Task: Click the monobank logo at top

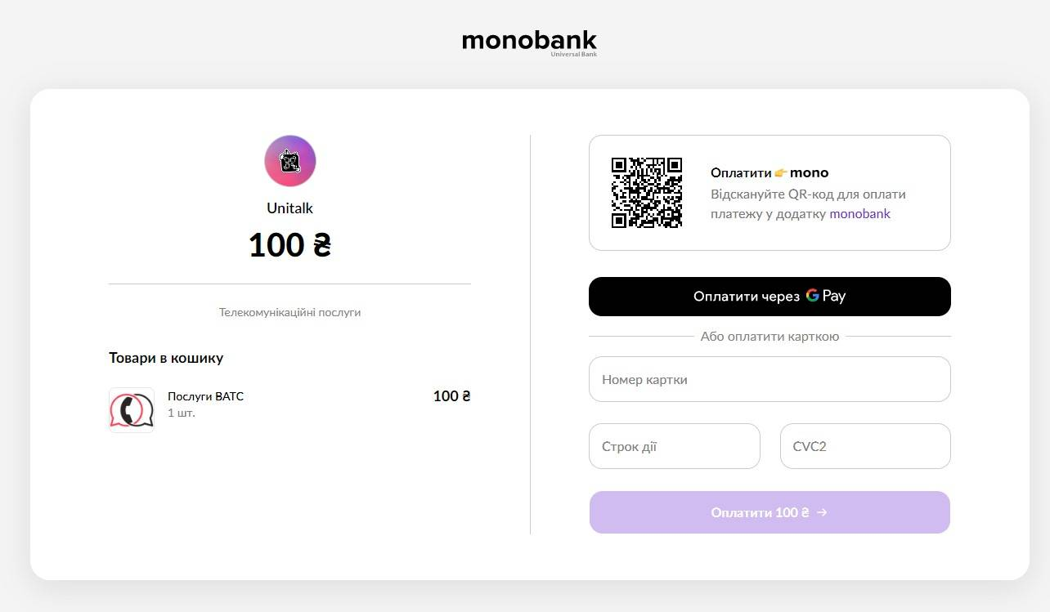Action: tap(529, 41)
